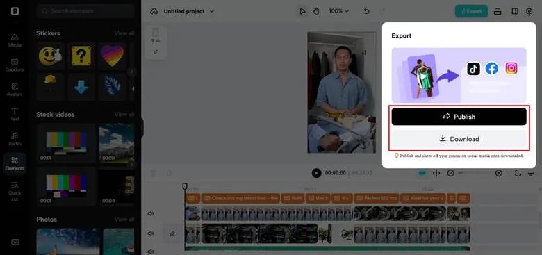Open the Text panel from sidebar
The height and width of the screenshot is (255, 542).
(x=15, y=114)
